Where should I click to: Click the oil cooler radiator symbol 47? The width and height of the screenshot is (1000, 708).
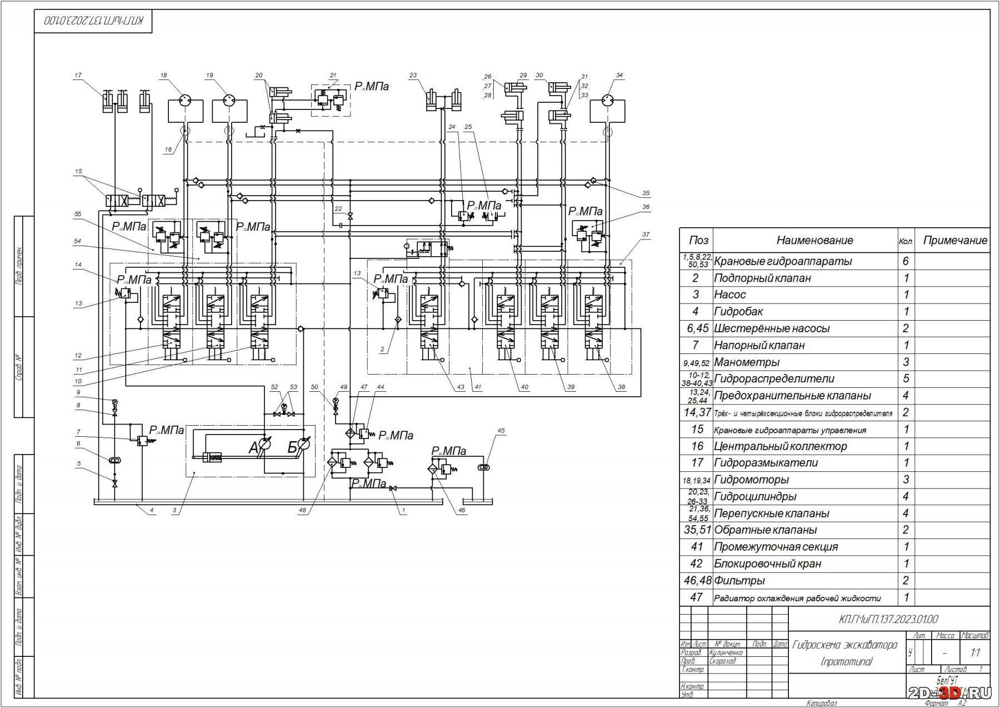click(351, 432)
